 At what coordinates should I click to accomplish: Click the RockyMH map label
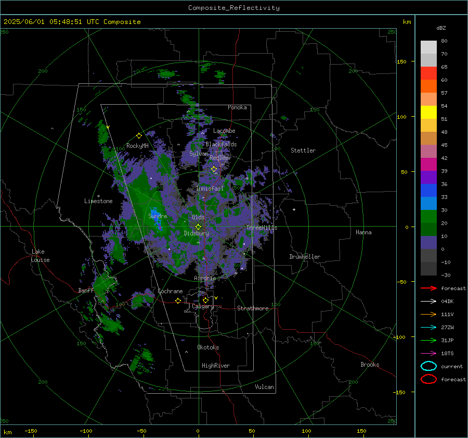[x=137, y=146]
